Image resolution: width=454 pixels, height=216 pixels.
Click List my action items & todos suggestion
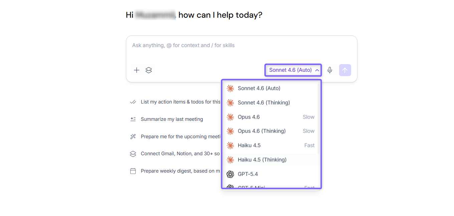pyautogui.click(x=180, y=102)
